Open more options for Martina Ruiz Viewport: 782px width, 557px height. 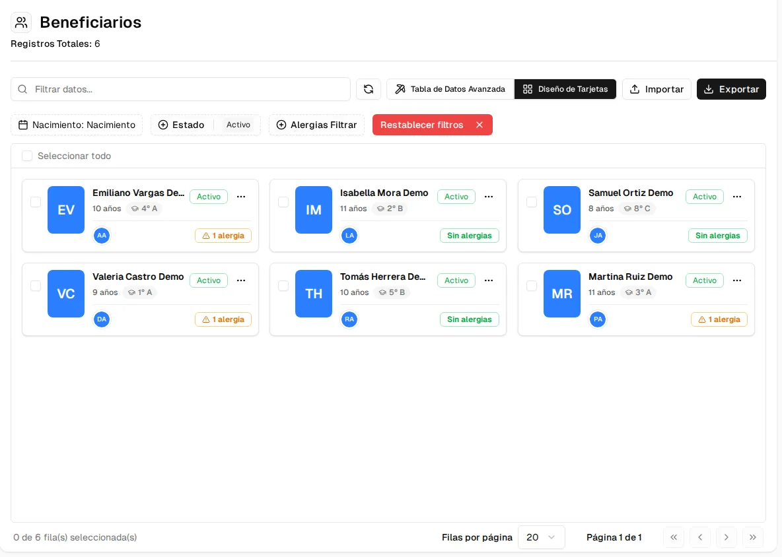click(737, 280)
